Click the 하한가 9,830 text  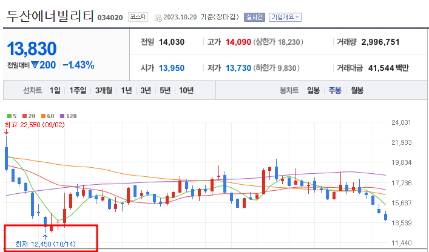[276, 68]
